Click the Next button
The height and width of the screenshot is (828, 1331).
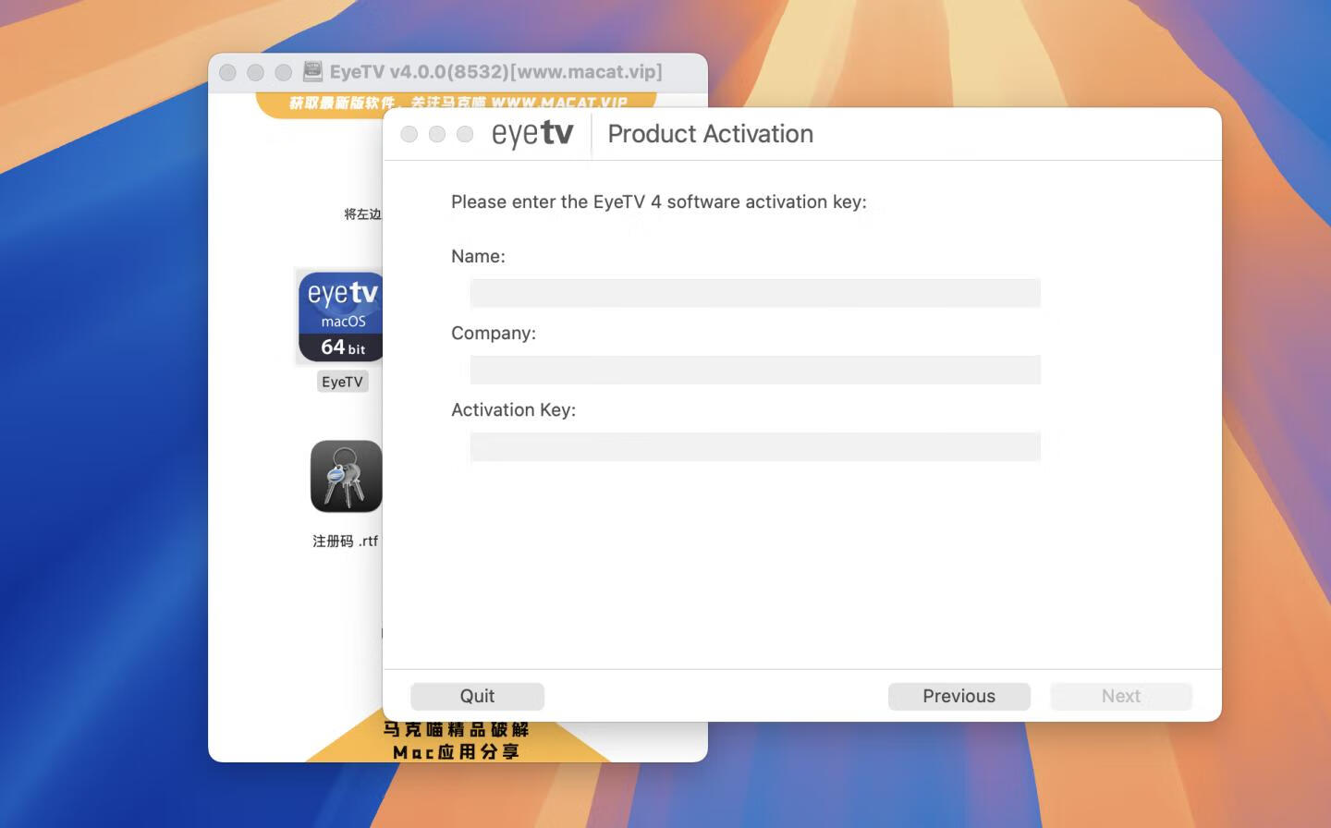pos(1120,696)
